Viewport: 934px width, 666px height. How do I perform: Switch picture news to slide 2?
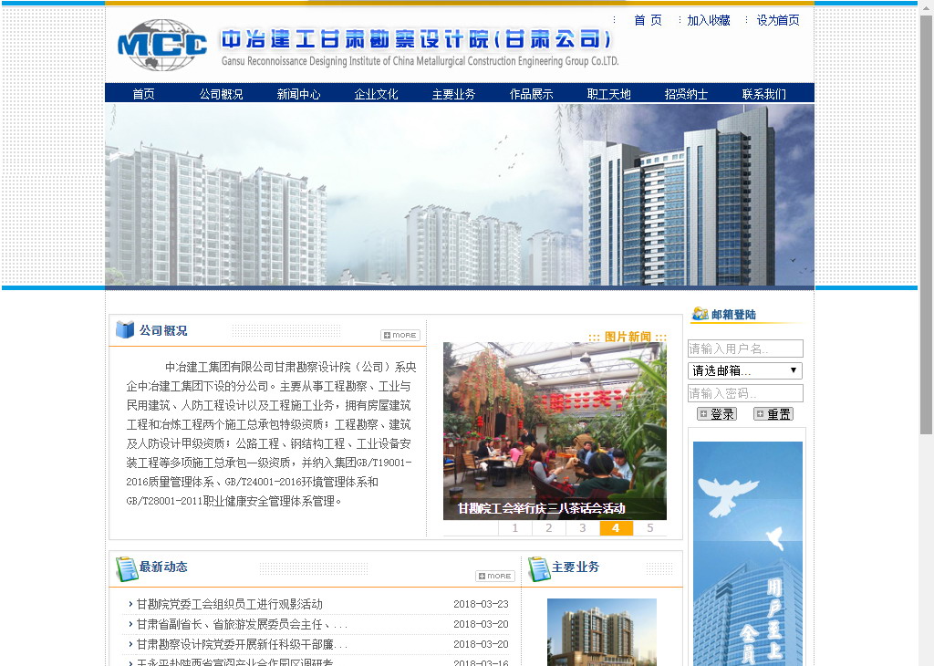548,528
